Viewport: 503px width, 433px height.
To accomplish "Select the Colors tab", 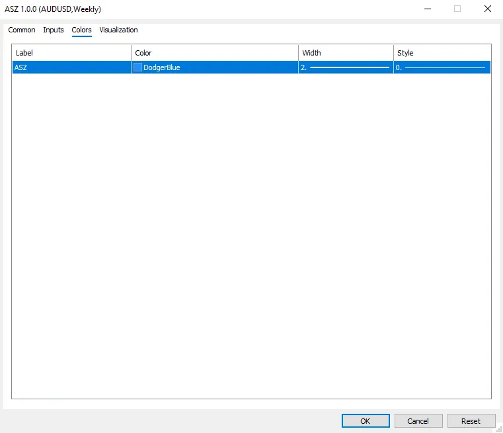I will pos(81,30).
